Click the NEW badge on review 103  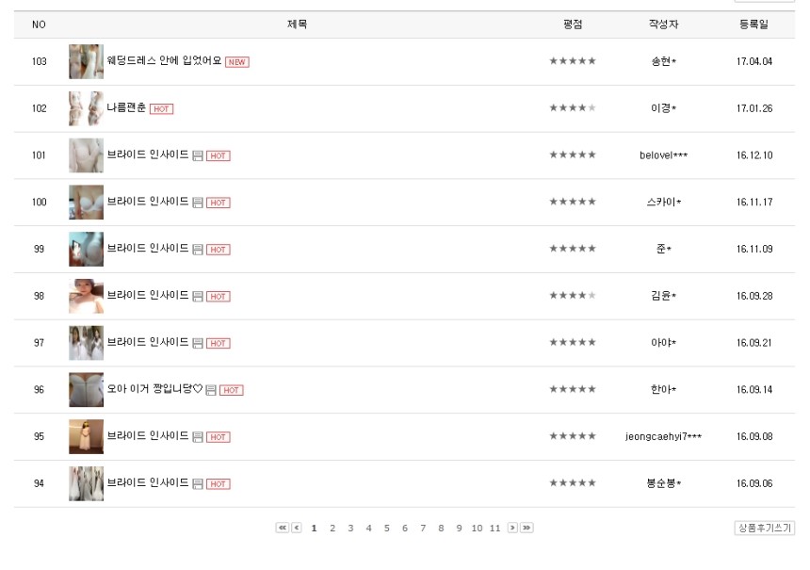(237, 62)
